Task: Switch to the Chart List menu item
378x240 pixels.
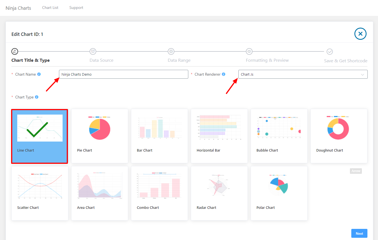Action: point(50,8)
